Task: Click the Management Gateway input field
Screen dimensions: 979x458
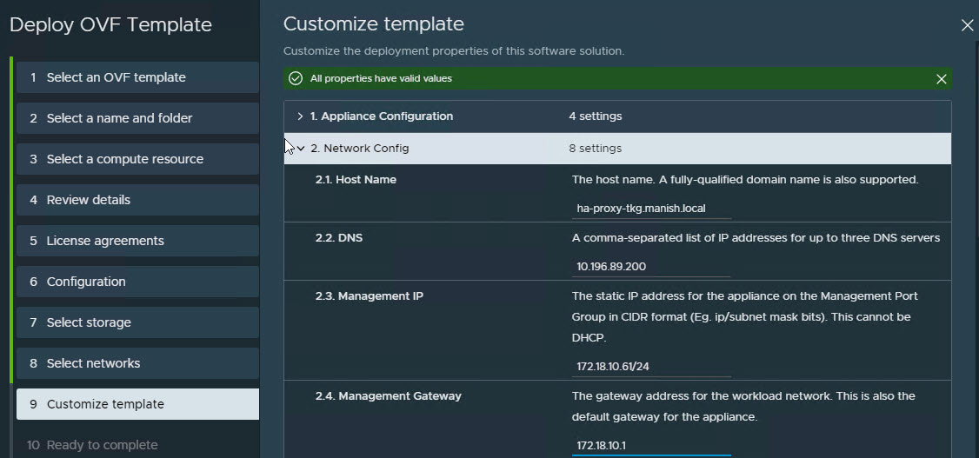Action: click(650, 445)
